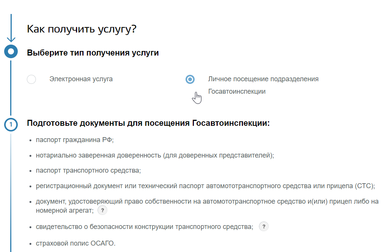Click the "Личное посещение подразделения Госавтоинспекции" label text
Screen dimensions: 390x252
click(263, 79)
